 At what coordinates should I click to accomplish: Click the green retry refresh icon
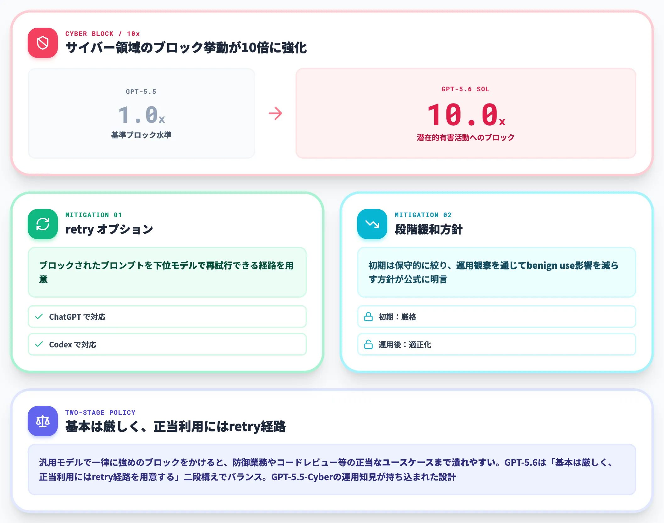click(x=43, y=224)
